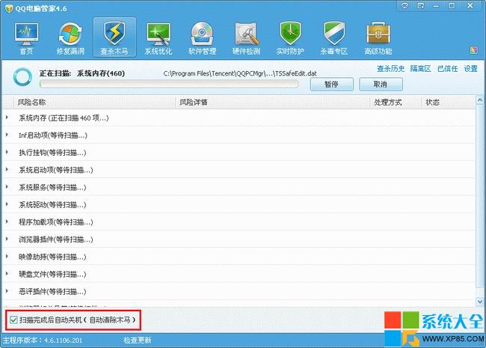
Task: Click the 取消 cancel button
Action: [x=381, y=84]
